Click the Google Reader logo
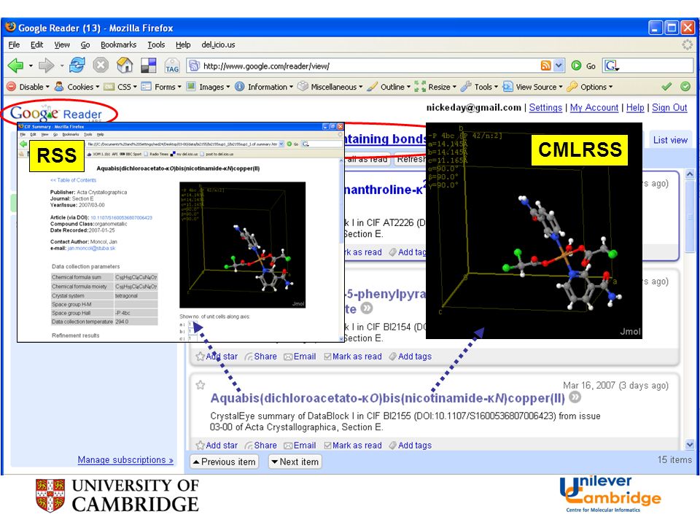This screenshot has width=700, height=525. click(x=56, y=114)
